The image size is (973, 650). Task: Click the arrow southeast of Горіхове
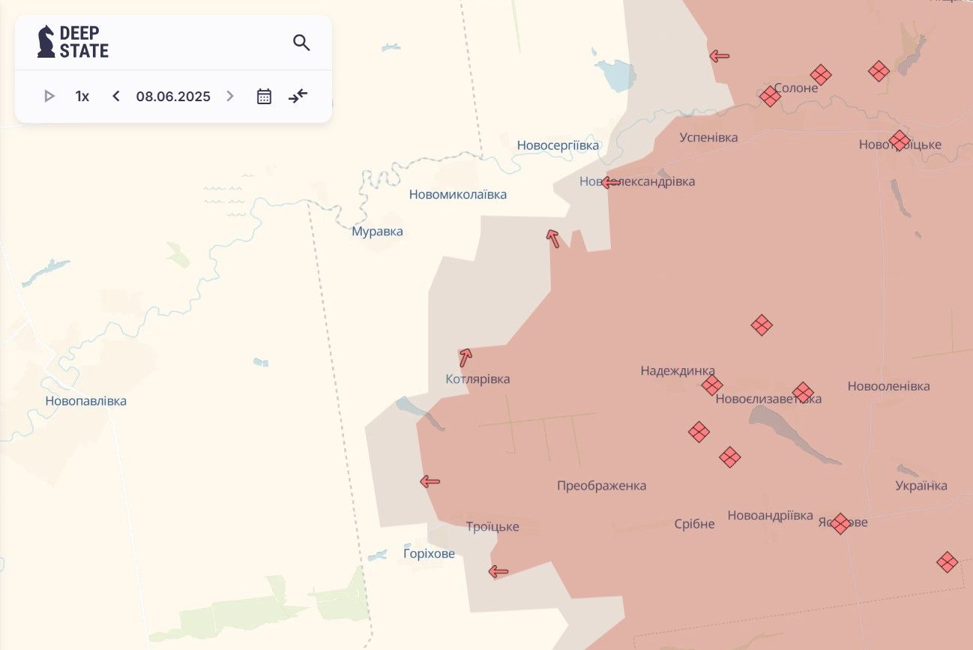[498, 572]
